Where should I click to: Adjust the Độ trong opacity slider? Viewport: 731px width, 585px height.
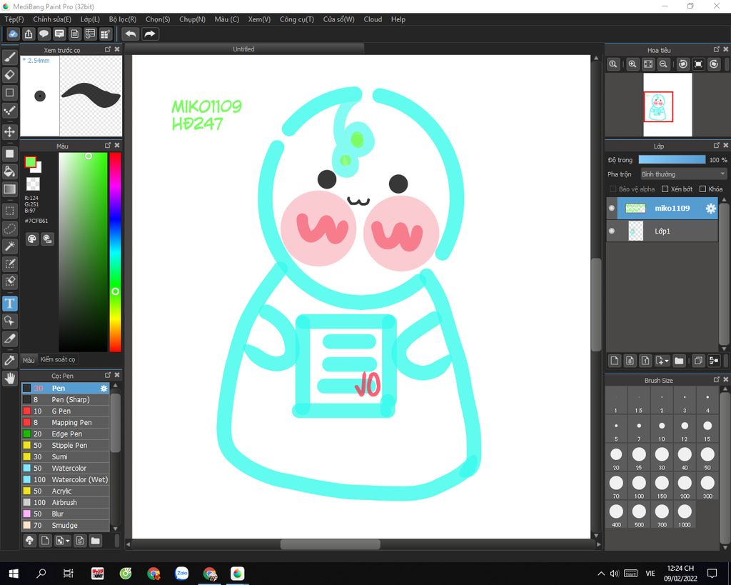pyautogui.click(x=672, y=159)
